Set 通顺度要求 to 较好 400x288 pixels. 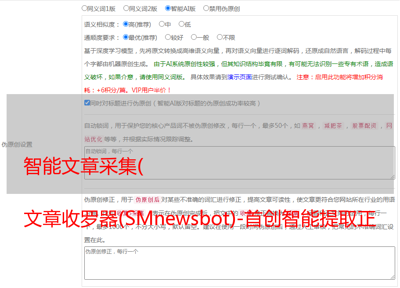168,37
